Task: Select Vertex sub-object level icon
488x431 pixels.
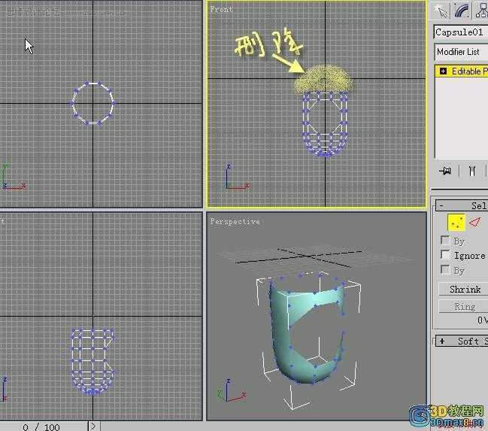Action: click(456, 223)
